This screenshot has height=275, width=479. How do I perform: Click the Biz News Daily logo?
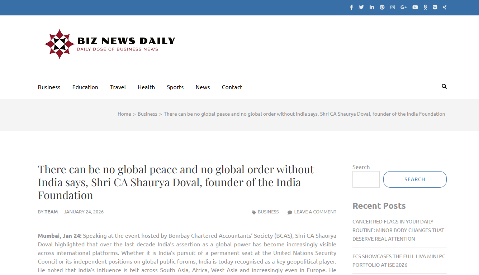point(110,44)
